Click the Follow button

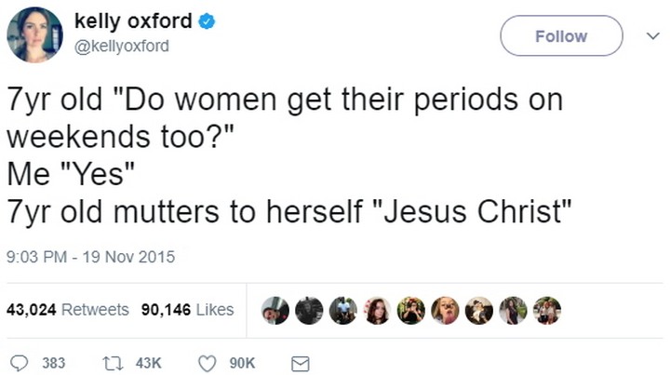point(561,36)
